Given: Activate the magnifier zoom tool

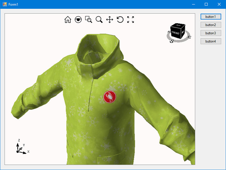Looking at the screenshot, I should (99, 20).
